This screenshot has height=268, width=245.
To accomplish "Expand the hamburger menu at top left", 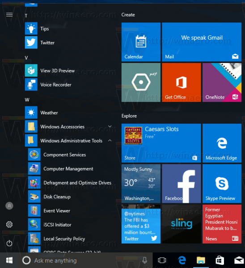I will click(x=9, y=15).
